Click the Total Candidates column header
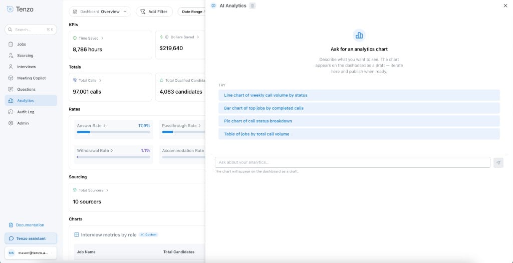 point(179,252)
